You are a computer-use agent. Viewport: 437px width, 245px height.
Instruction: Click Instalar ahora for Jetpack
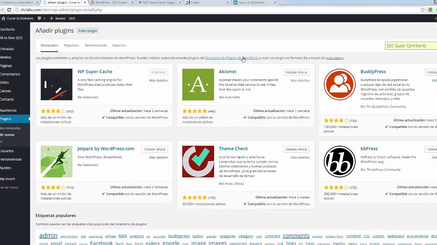point(155,149)
